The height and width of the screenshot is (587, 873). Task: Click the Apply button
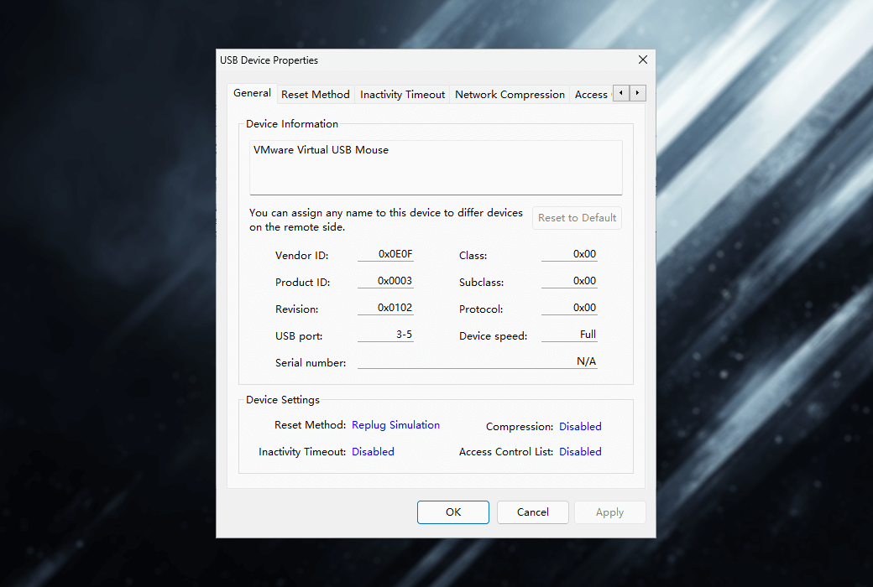coord(609,512)
